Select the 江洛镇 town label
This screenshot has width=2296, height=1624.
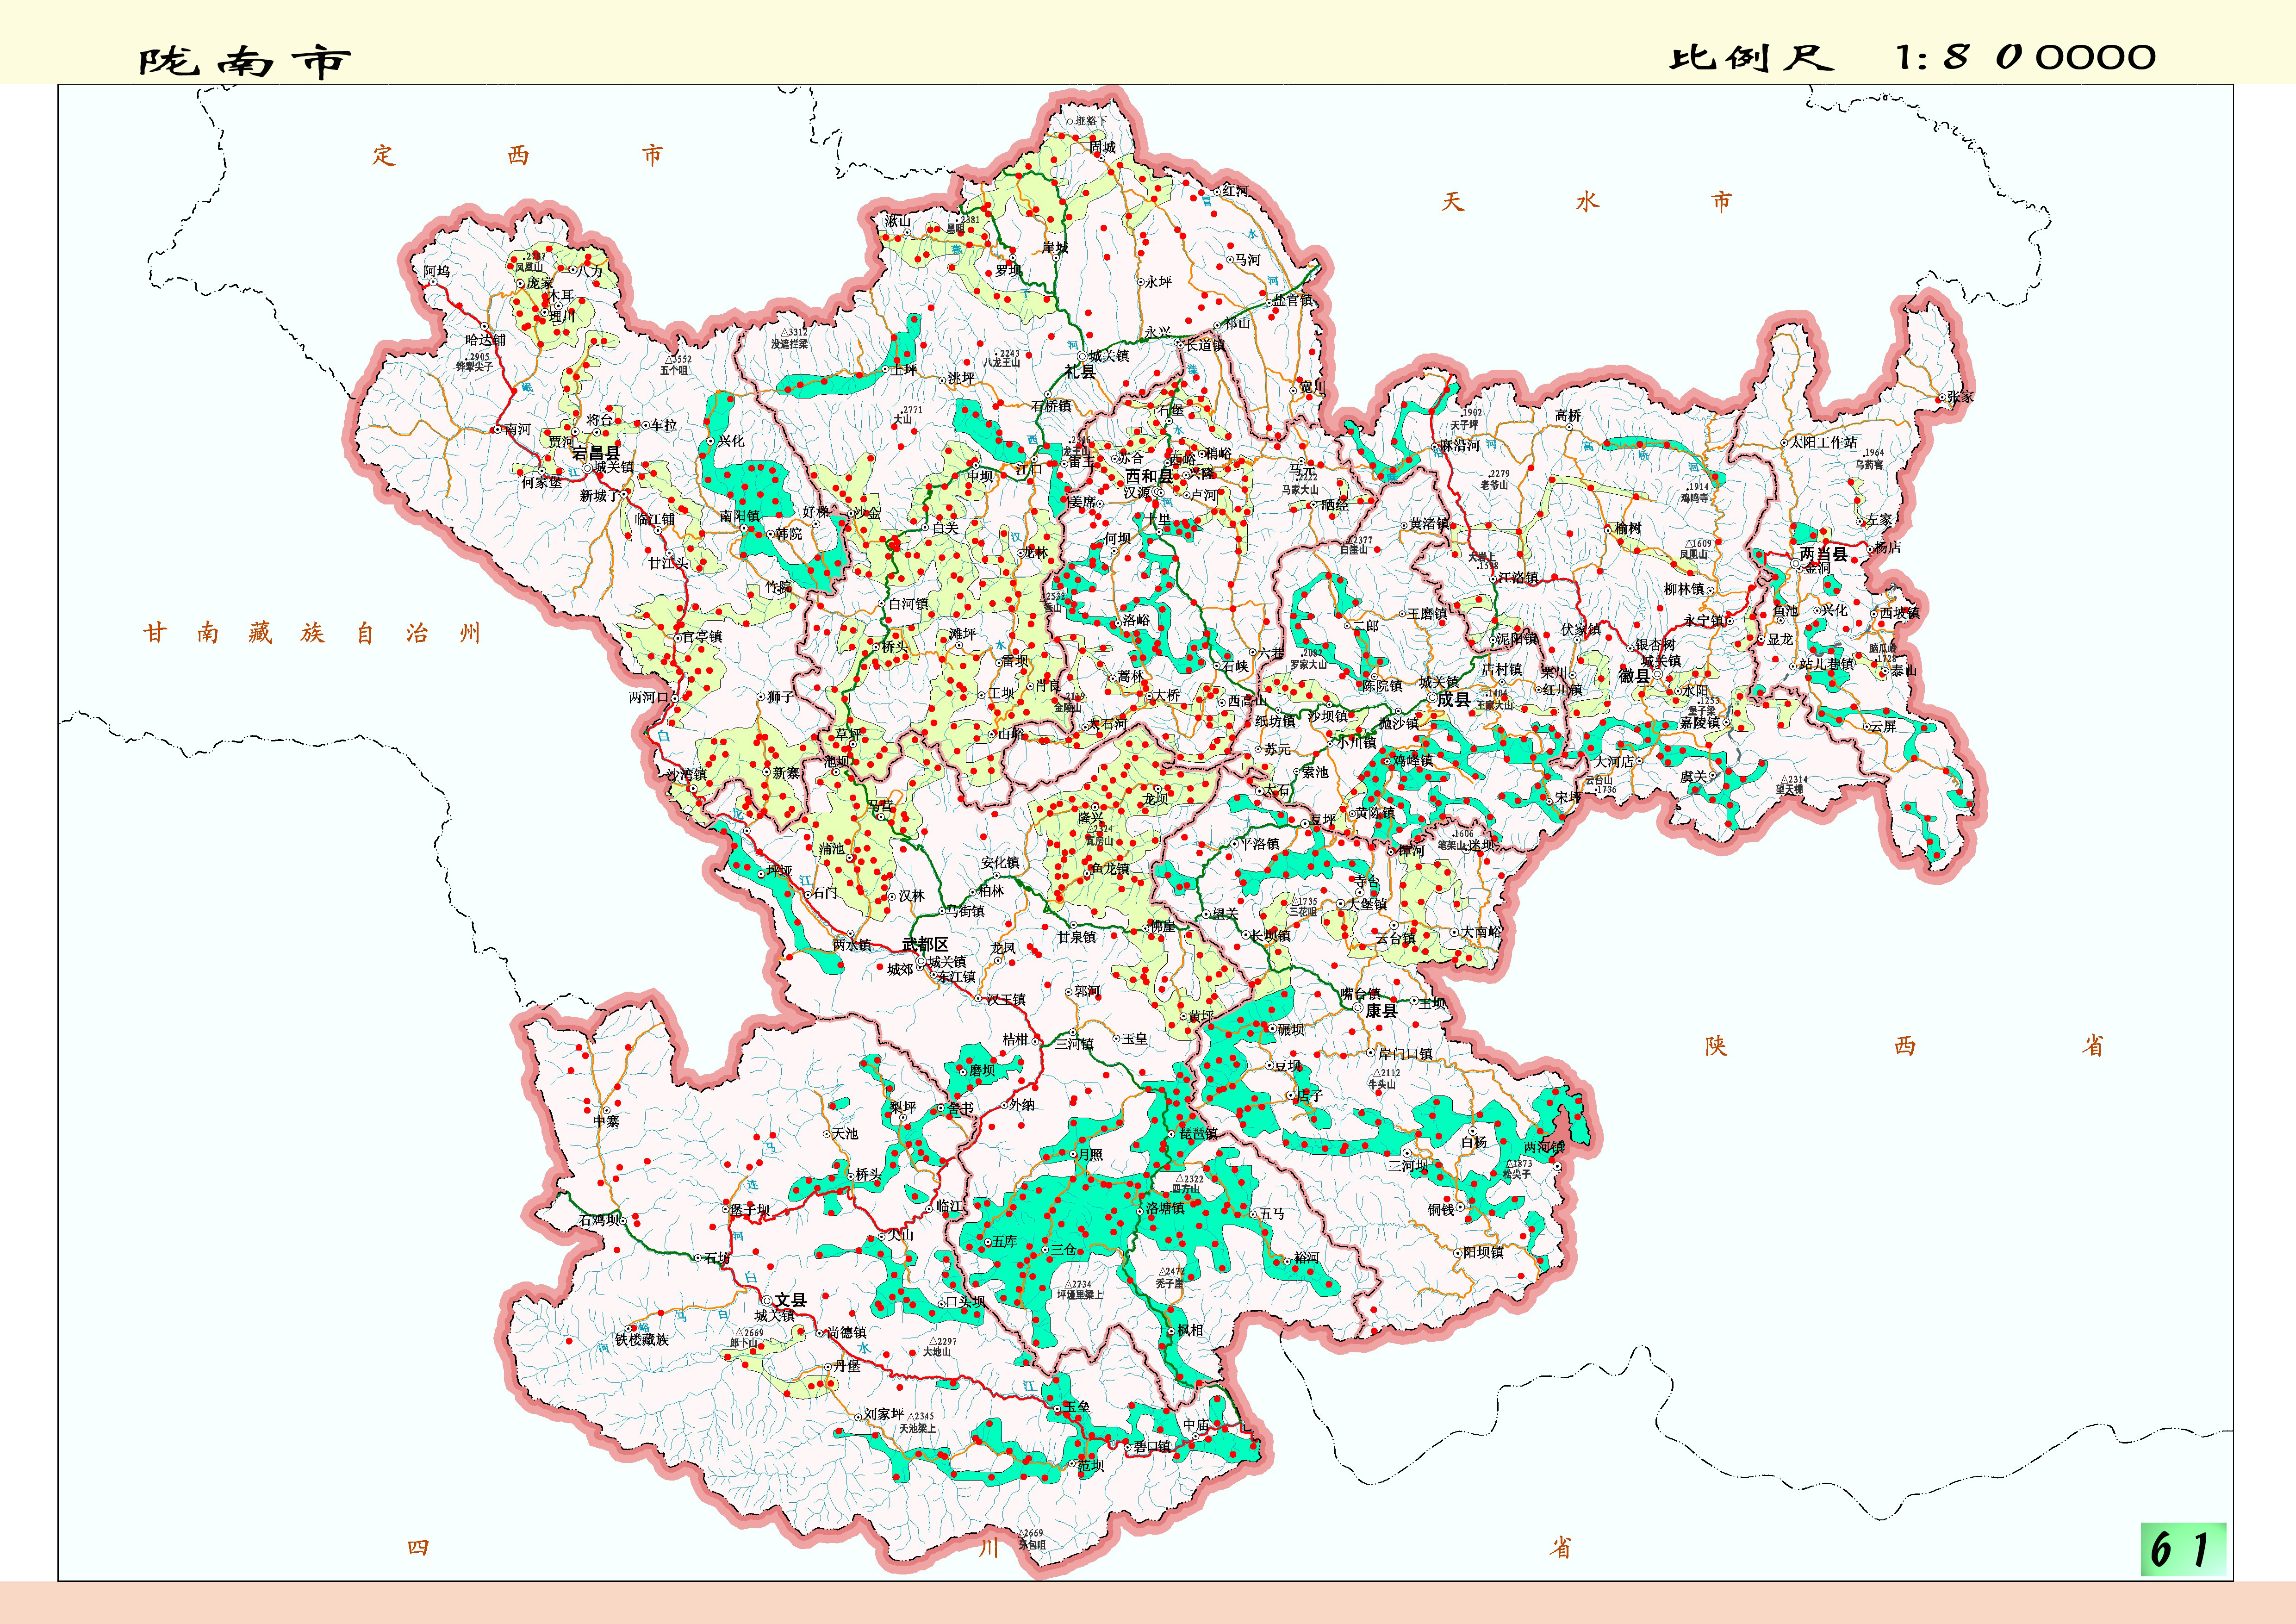click(x=1518, y=577)
